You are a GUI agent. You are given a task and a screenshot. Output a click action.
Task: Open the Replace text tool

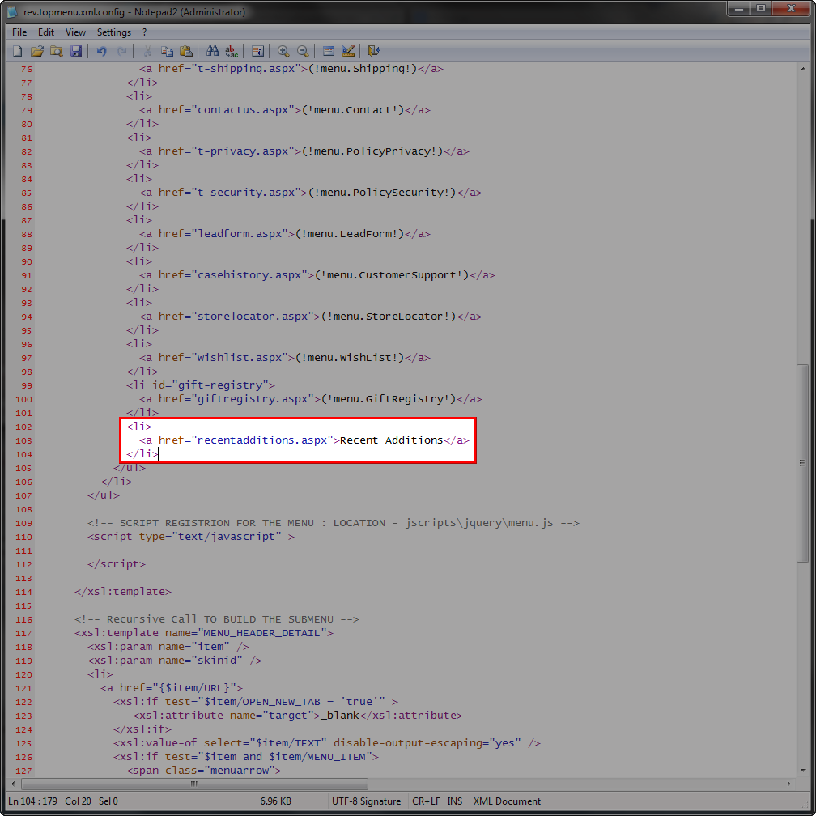(x=232, y=51)
